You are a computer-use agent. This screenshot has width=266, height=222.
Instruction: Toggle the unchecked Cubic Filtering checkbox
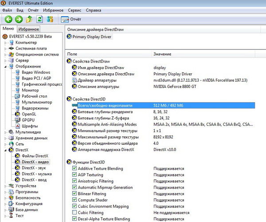[x=74, y=212]
